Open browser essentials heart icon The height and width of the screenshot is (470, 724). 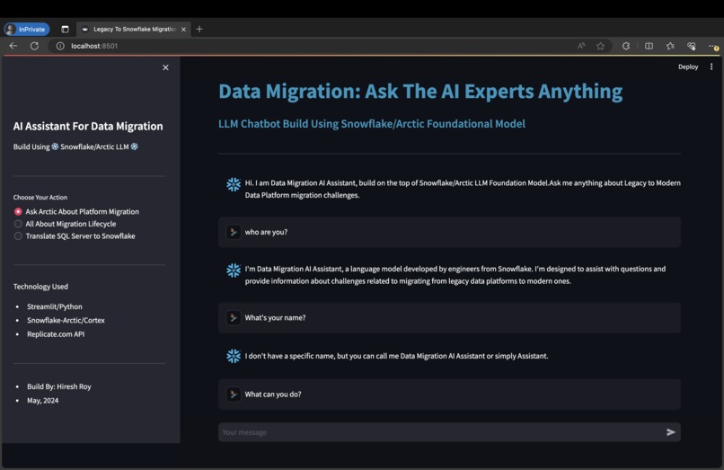pos(692,46)
